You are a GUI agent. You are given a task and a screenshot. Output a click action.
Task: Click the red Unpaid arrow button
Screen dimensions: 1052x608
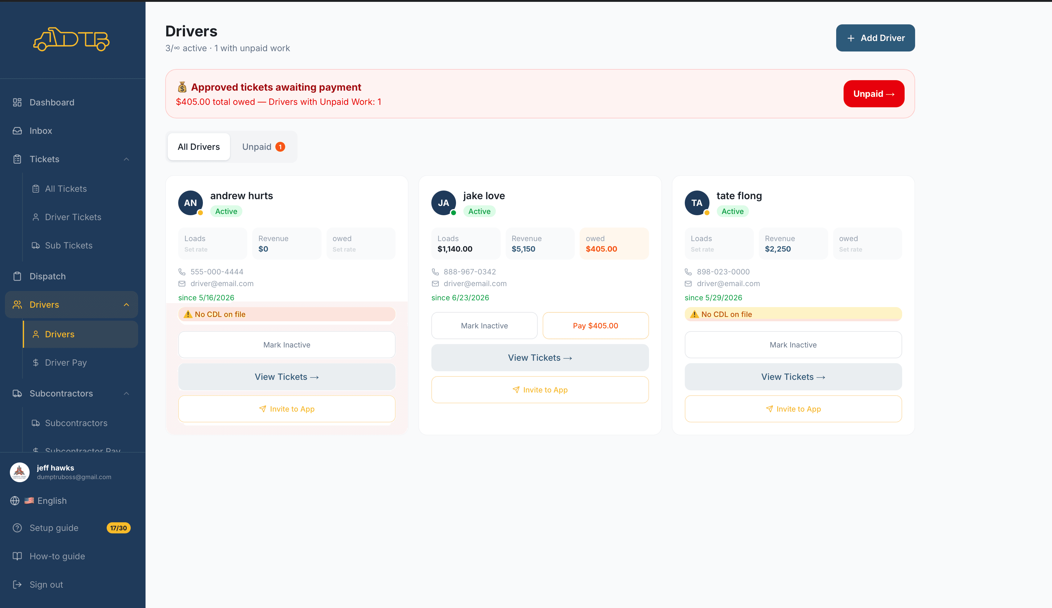[x=874, y=93]
